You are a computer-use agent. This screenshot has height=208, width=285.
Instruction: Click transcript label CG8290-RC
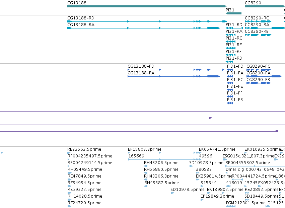[257, 18]
